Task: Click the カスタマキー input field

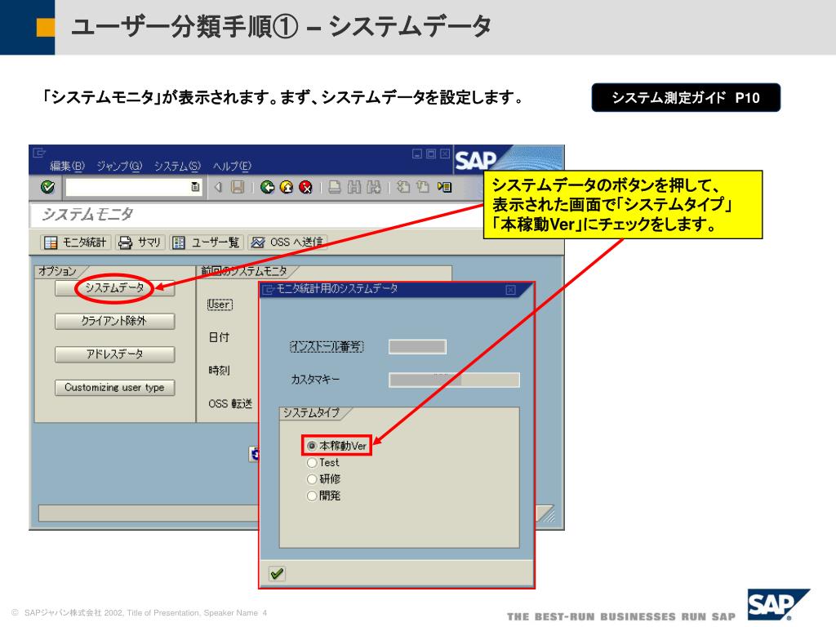Action: point(454,380)
